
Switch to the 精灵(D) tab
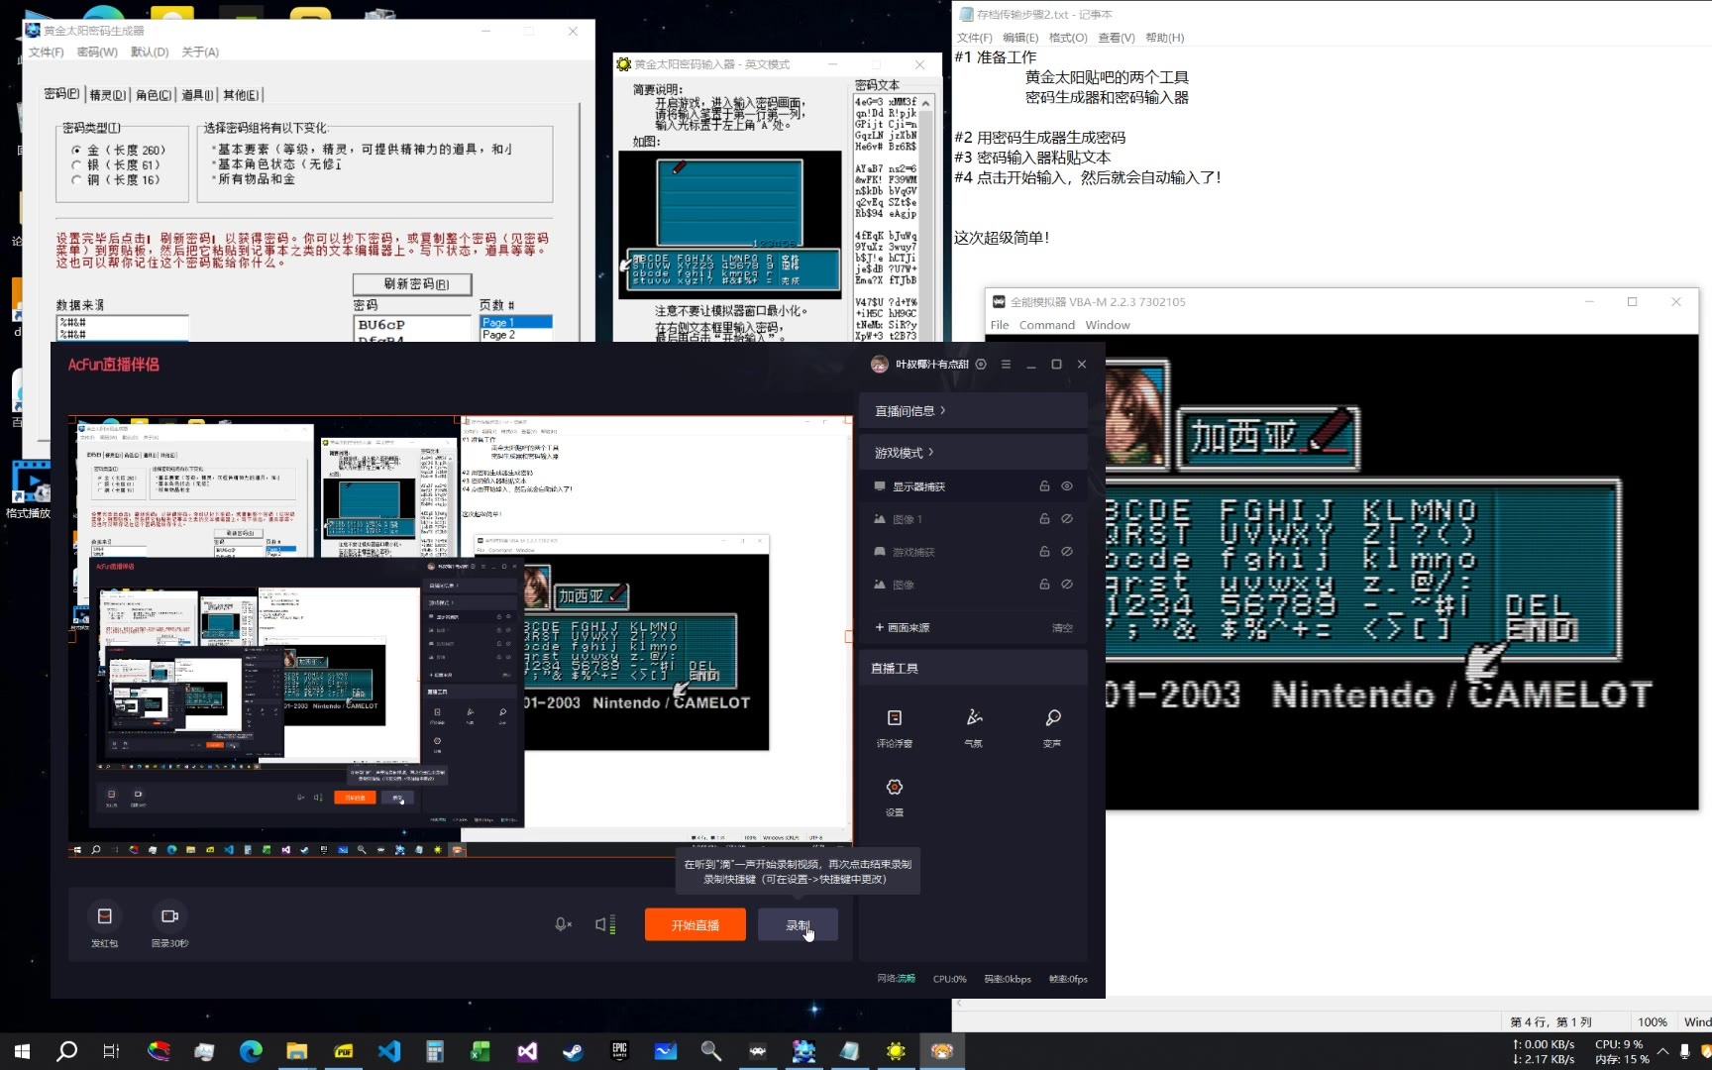click(107, 95)
